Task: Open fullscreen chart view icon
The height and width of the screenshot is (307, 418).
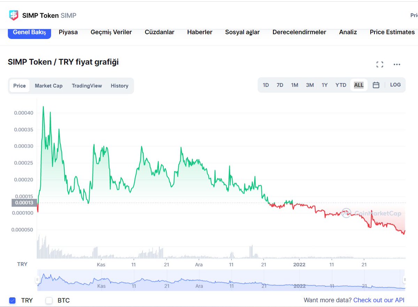Action: tap(380, 64)
